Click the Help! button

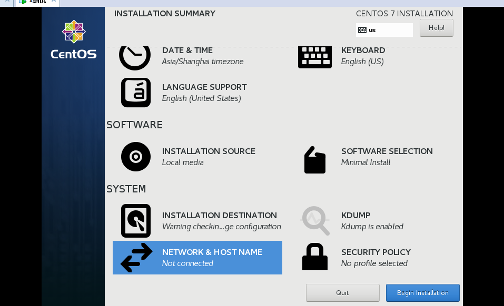(x=437, y=28)
